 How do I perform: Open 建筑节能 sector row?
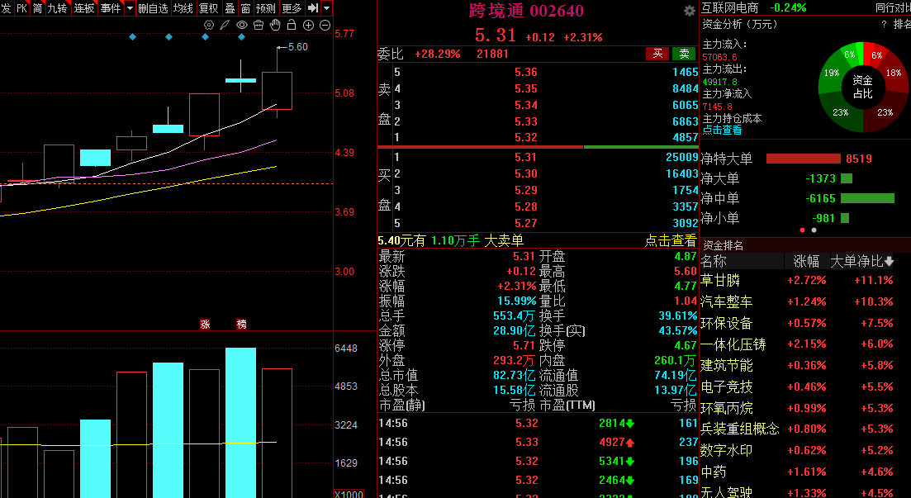(x=805, y=366)
